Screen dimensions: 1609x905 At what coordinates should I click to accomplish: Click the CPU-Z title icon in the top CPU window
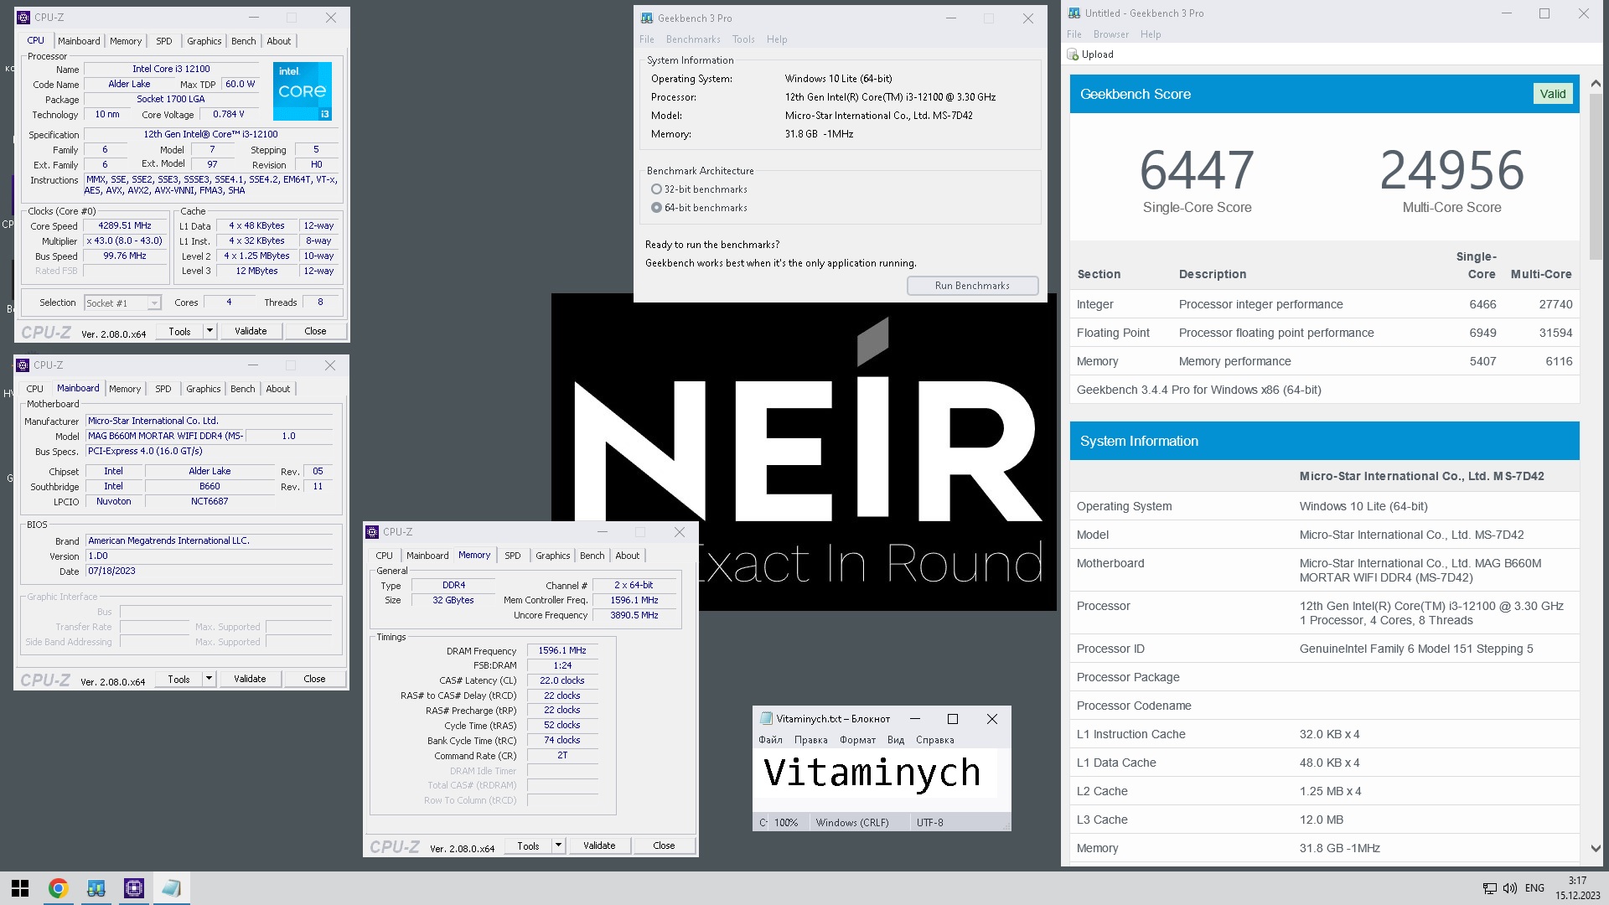23,18
